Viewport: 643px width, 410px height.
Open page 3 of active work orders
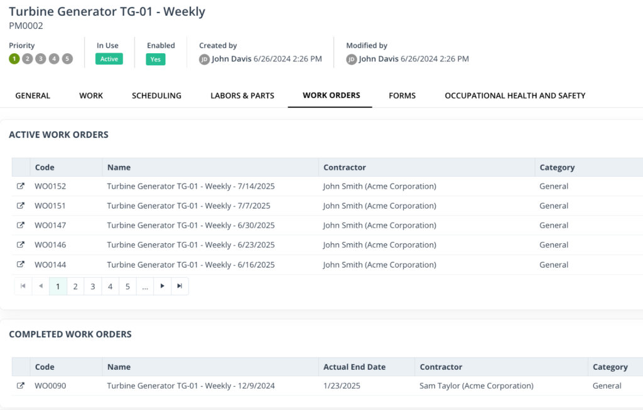[x=92, y=286]
